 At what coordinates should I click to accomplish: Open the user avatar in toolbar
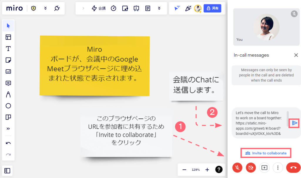coord(198,9)
